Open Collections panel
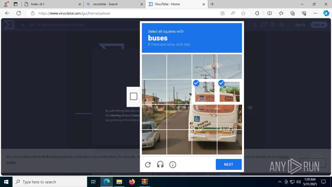332x187 pixels. coord(293,13)
